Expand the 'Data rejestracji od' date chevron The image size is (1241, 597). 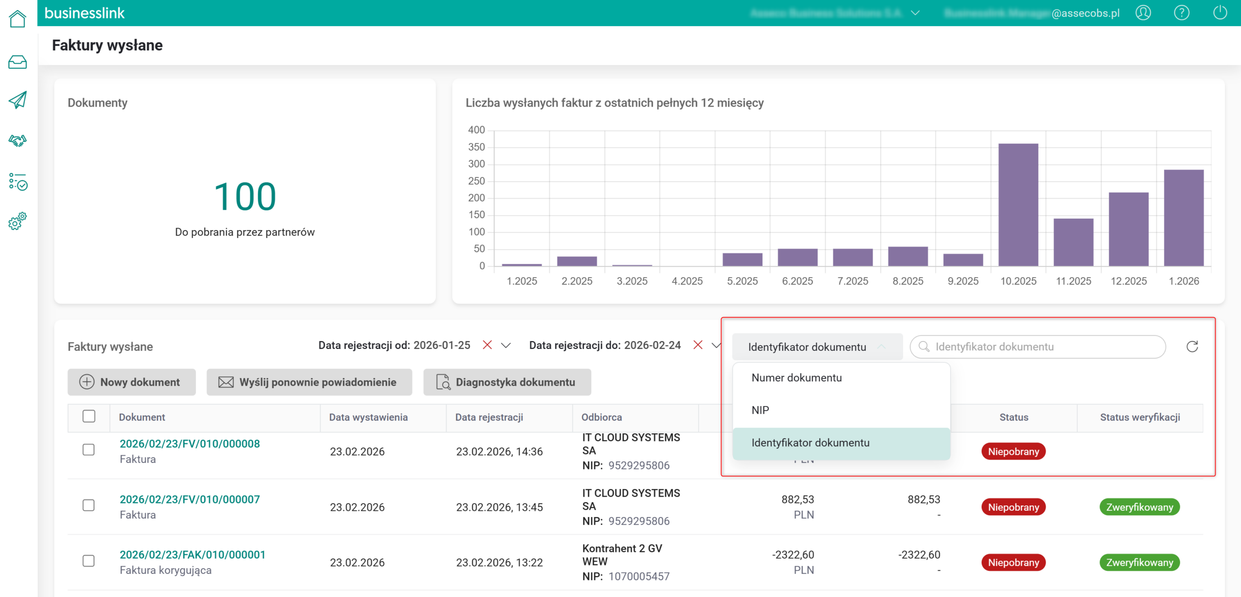point(506,346)
